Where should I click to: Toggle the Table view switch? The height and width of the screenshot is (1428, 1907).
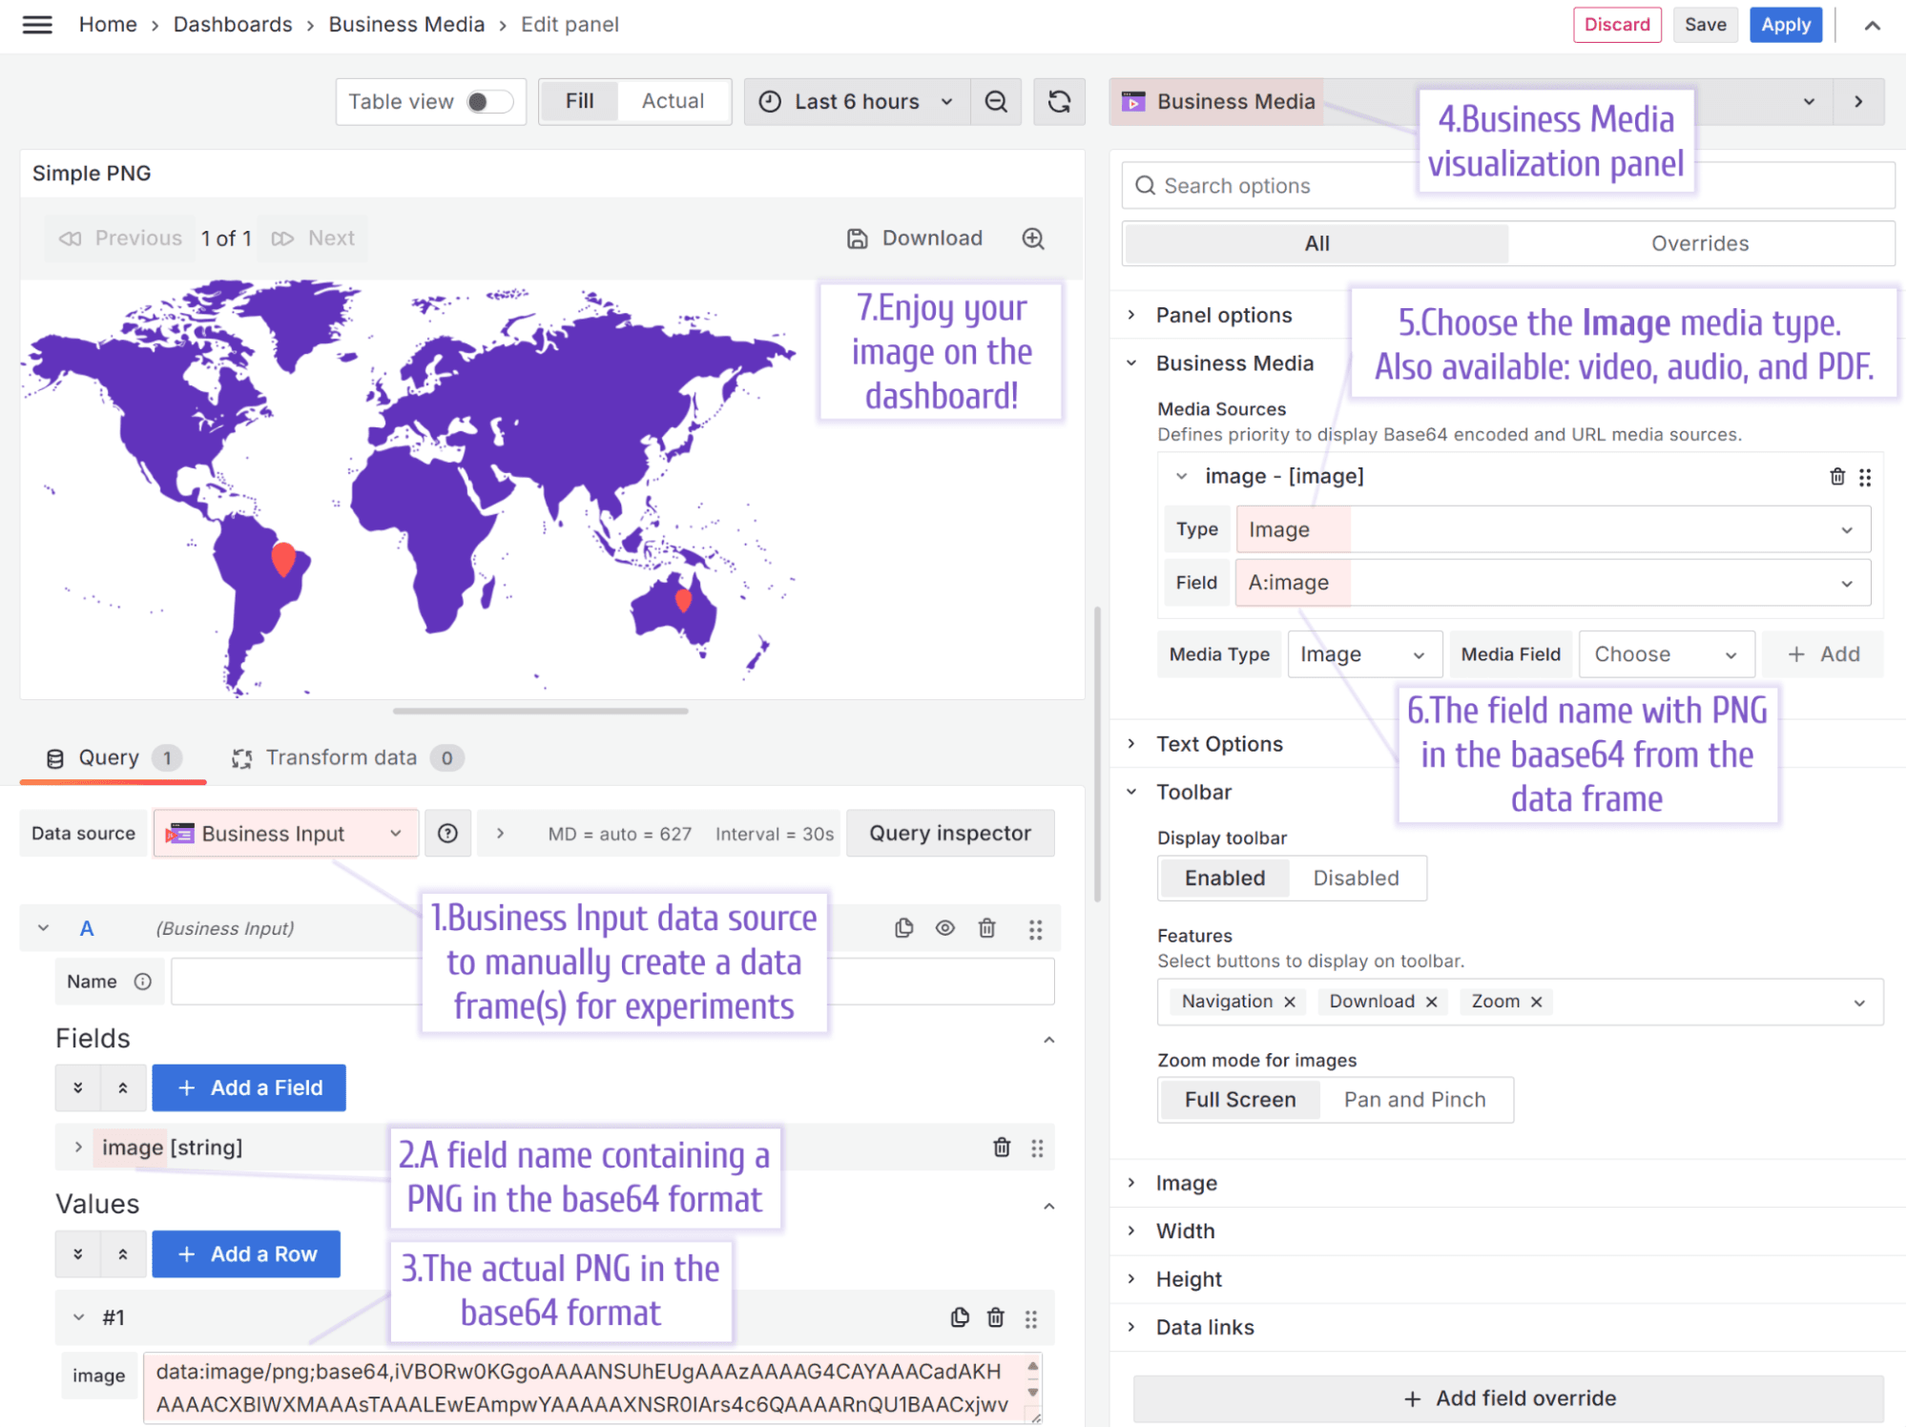pos(488,101)
